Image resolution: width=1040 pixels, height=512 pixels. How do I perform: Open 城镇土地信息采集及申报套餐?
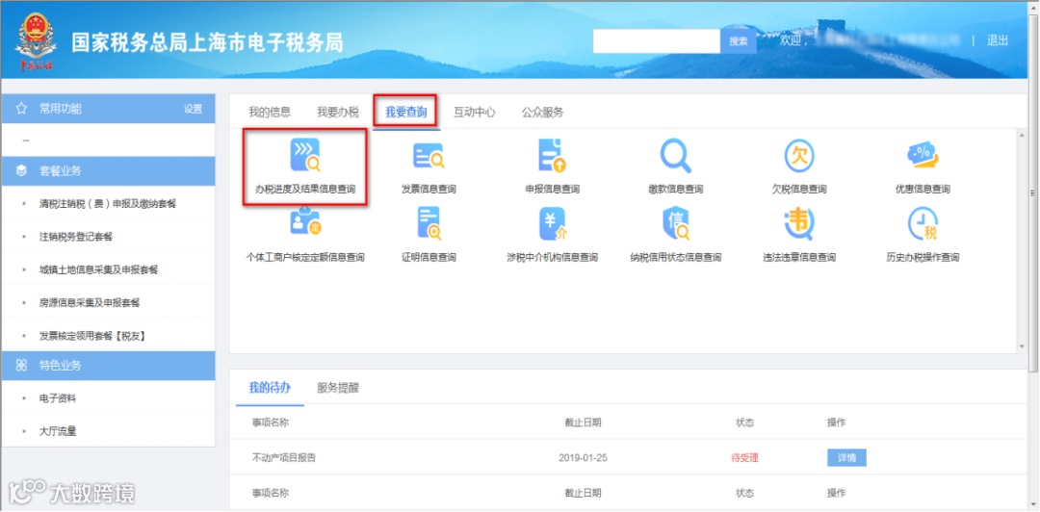98,269
